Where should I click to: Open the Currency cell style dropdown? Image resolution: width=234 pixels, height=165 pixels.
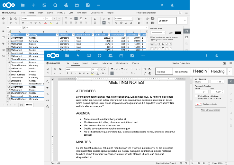(x=185, y=21)
